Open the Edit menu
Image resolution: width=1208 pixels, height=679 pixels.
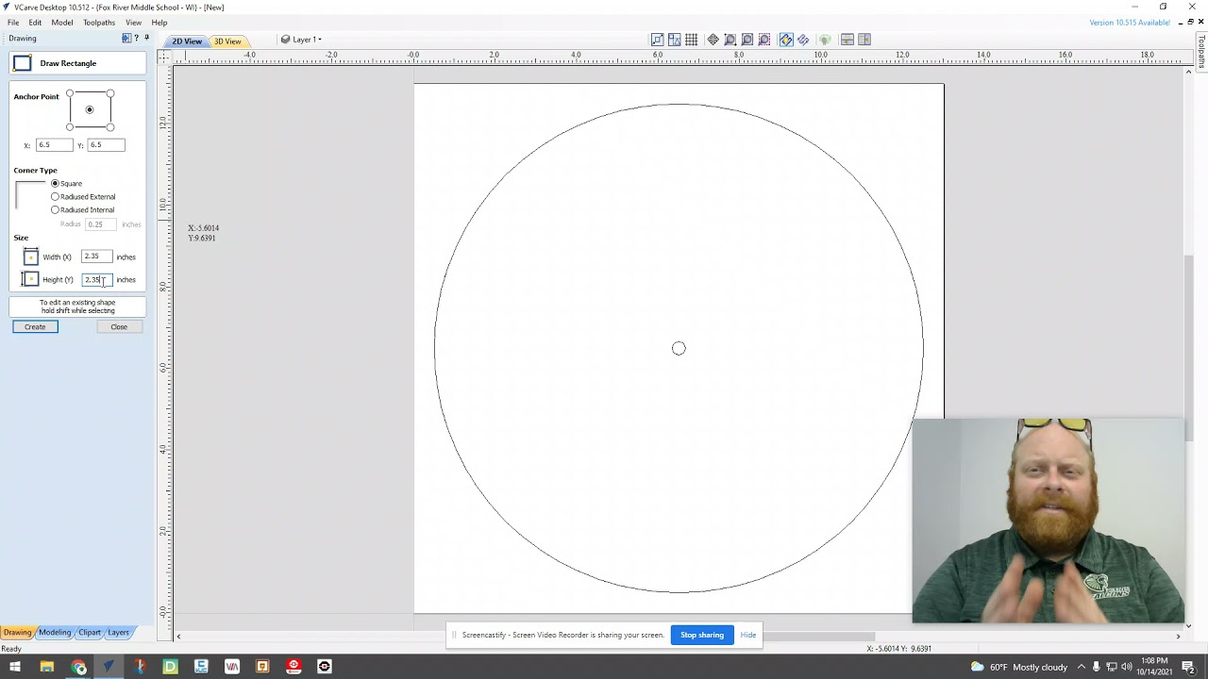(x=35, y=23)
